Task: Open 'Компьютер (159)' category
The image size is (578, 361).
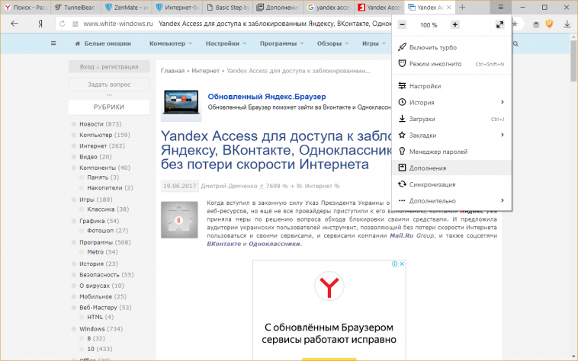Action: pyautogui.click(x=104, y=135)
